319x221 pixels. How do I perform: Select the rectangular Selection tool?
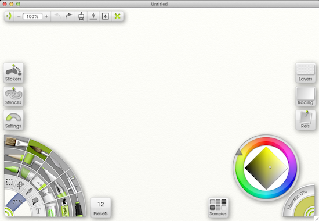9,182
